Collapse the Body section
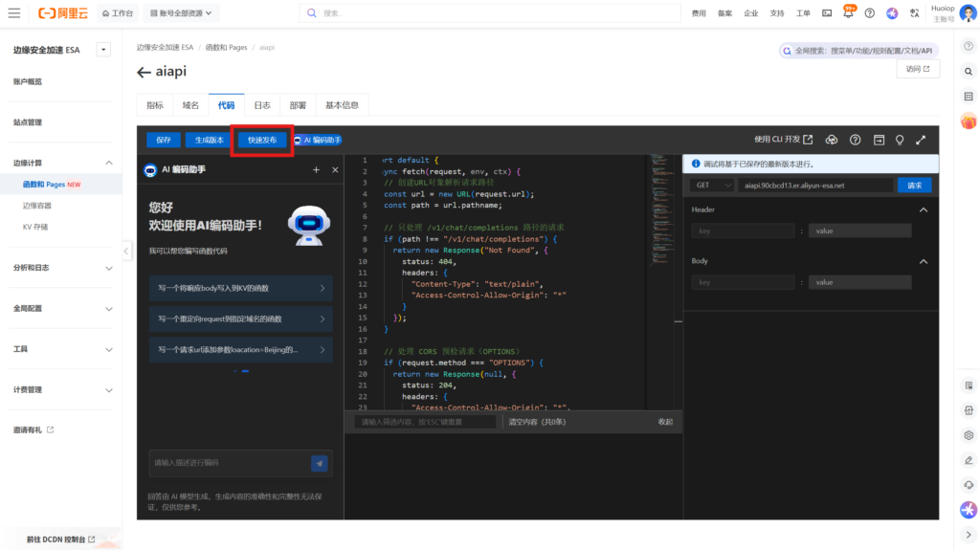The height and width of the screenshot is (550, 980). tap(924, 261)
